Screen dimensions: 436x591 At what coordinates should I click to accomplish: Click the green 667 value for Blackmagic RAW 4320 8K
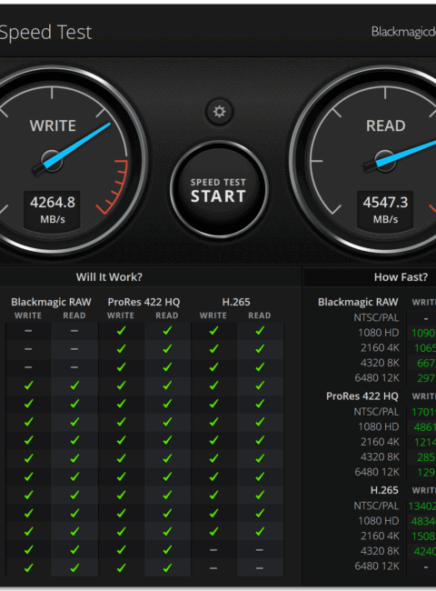click(x=426, y=363)
